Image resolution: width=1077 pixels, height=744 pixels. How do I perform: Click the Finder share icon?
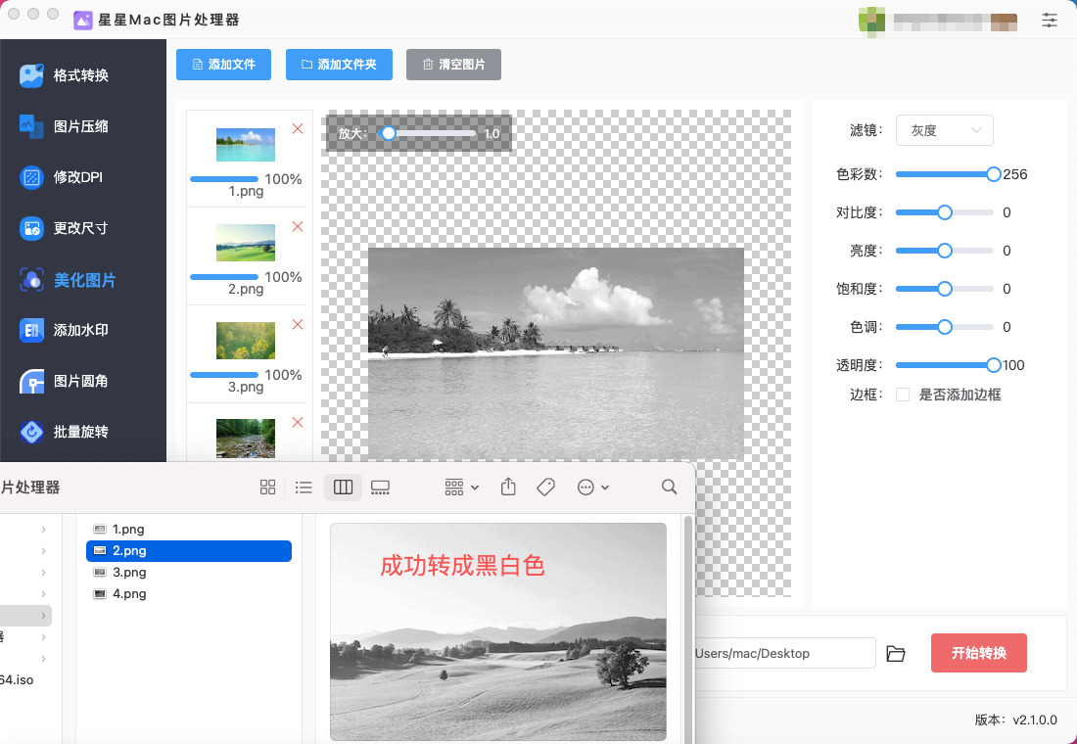tap(508, 487)
